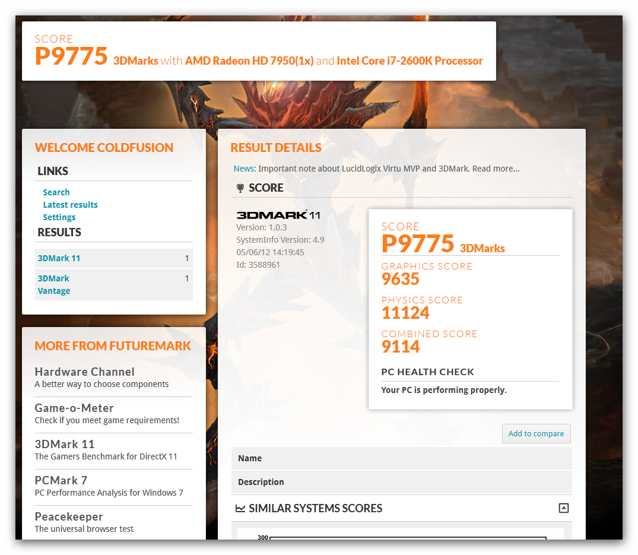Open Latest results link
This screenshot has width=638, height=555.
[71, 205]
